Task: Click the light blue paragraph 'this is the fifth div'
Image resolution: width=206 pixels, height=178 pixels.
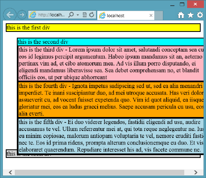Action: (x=111, y=136)
